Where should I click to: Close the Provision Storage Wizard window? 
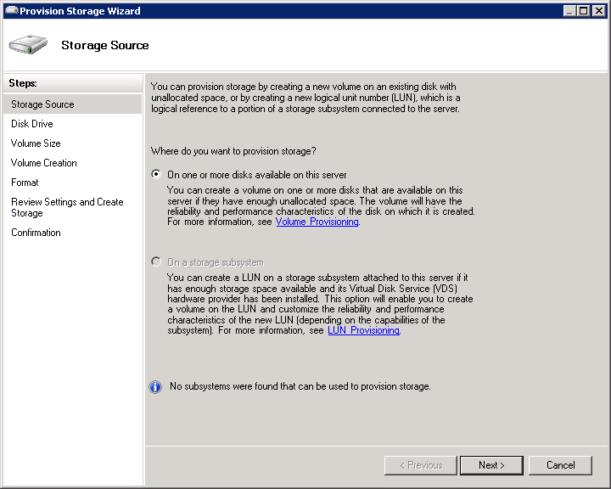coord(598,10)
